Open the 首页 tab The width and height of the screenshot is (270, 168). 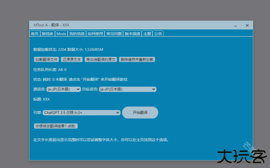pyautogui.click(x=35, y=34)
